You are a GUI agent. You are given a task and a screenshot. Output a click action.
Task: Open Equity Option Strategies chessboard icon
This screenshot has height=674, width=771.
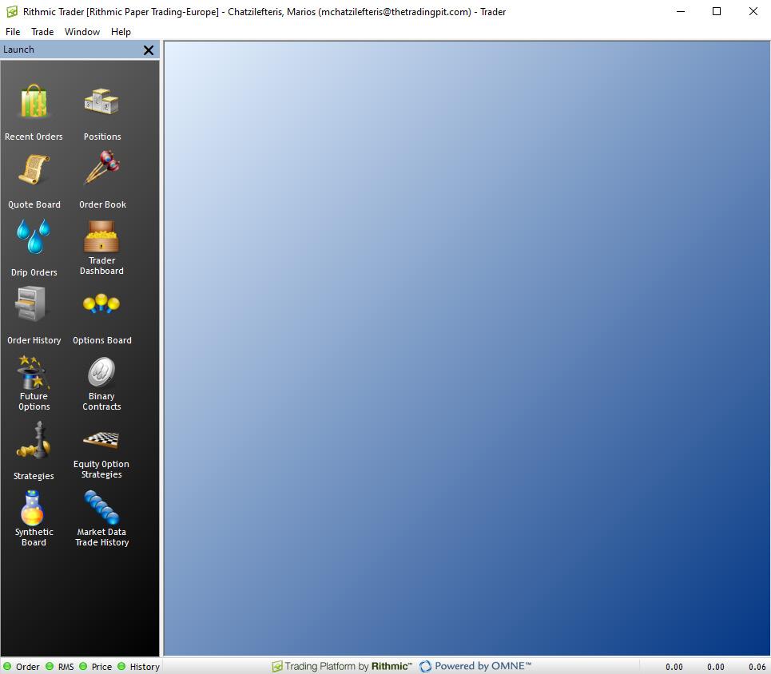[101, 439]
